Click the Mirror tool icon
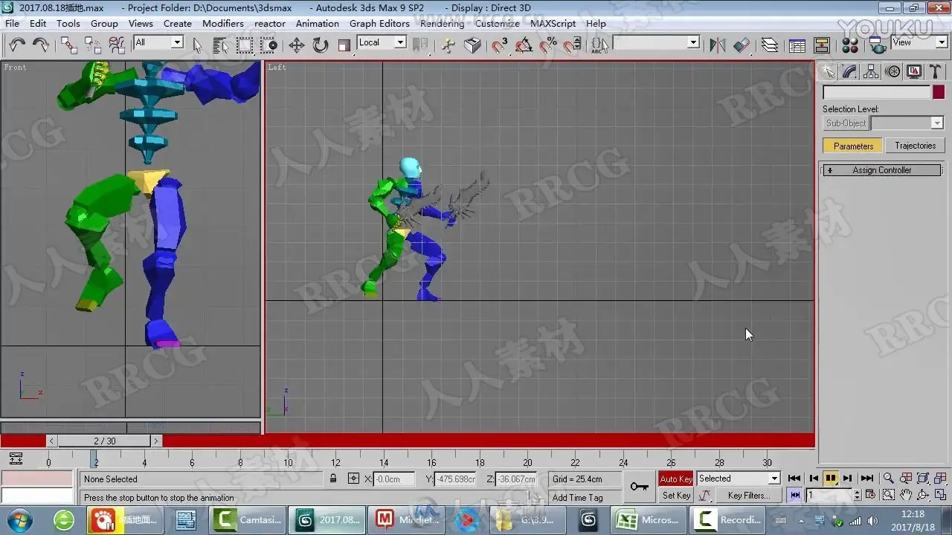Screen dimensions: 952x535 tap(717, 45)
